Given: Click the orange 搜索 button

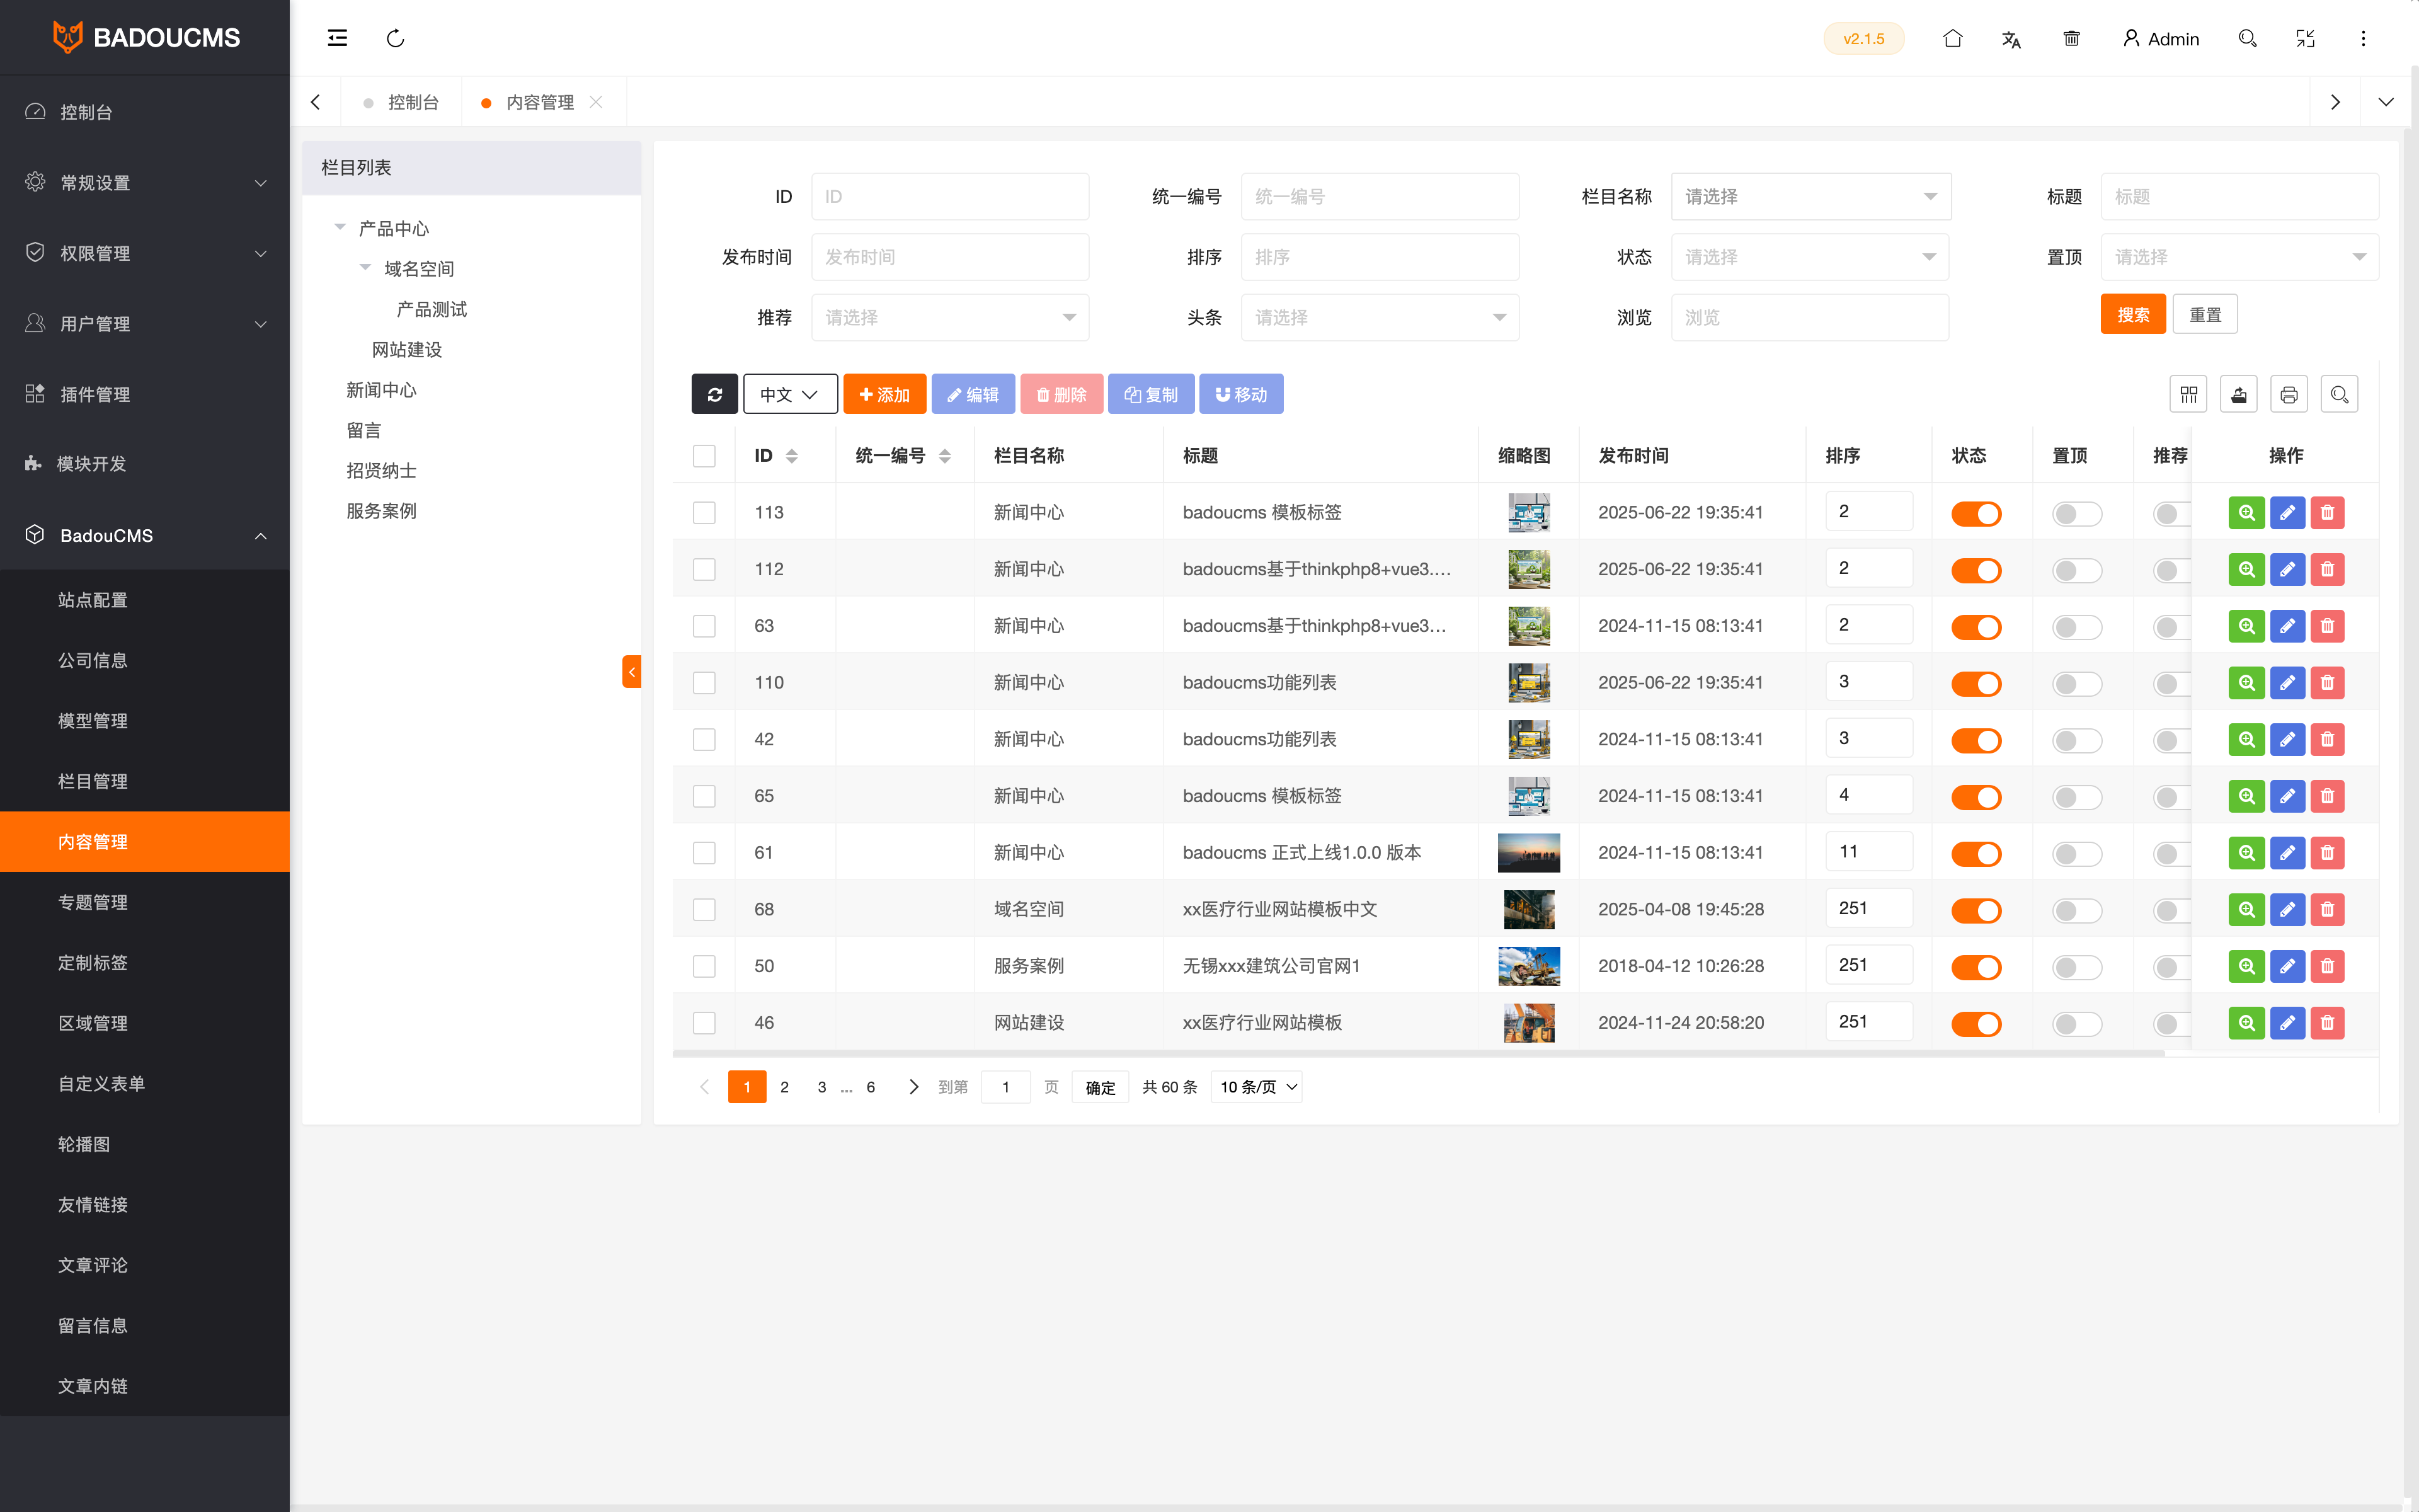Looking at the screenshot, I should [x=2132, y=314].
